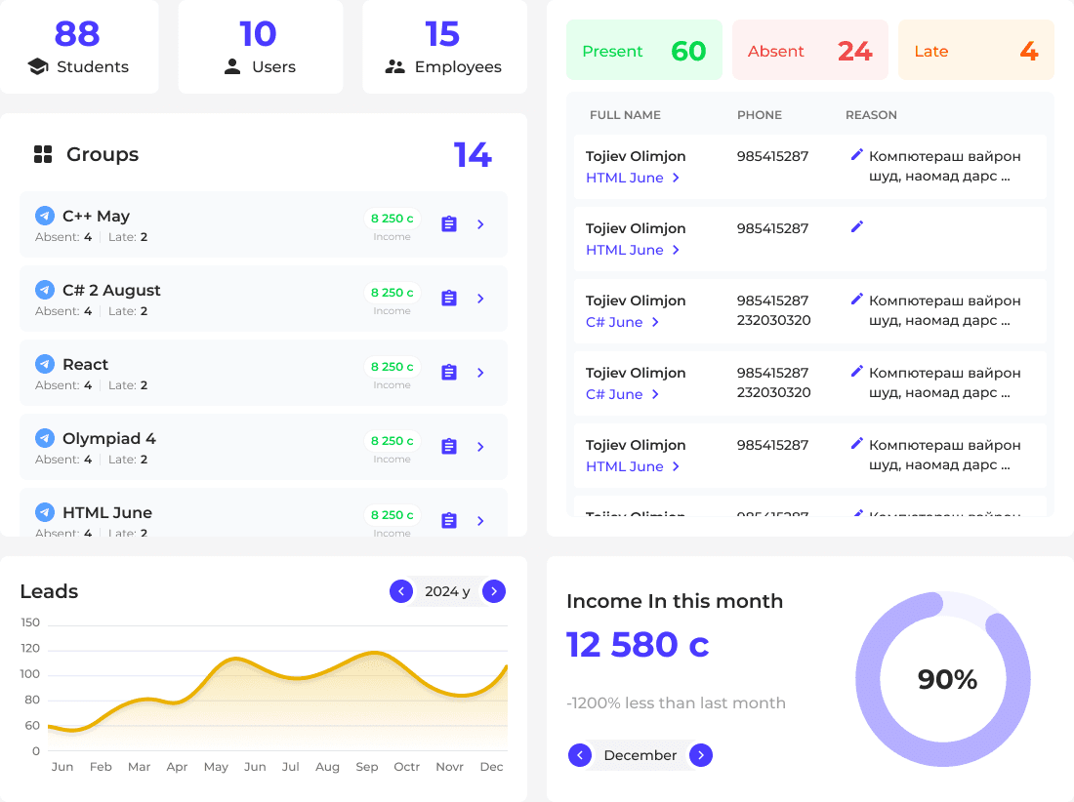Edit the empty reason via its pencil icon
1074x802 pixels.
(x=856, y=225)
